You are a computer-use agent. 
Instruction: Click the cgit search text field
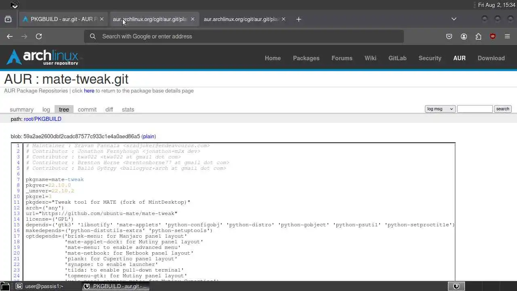point(475,109)
